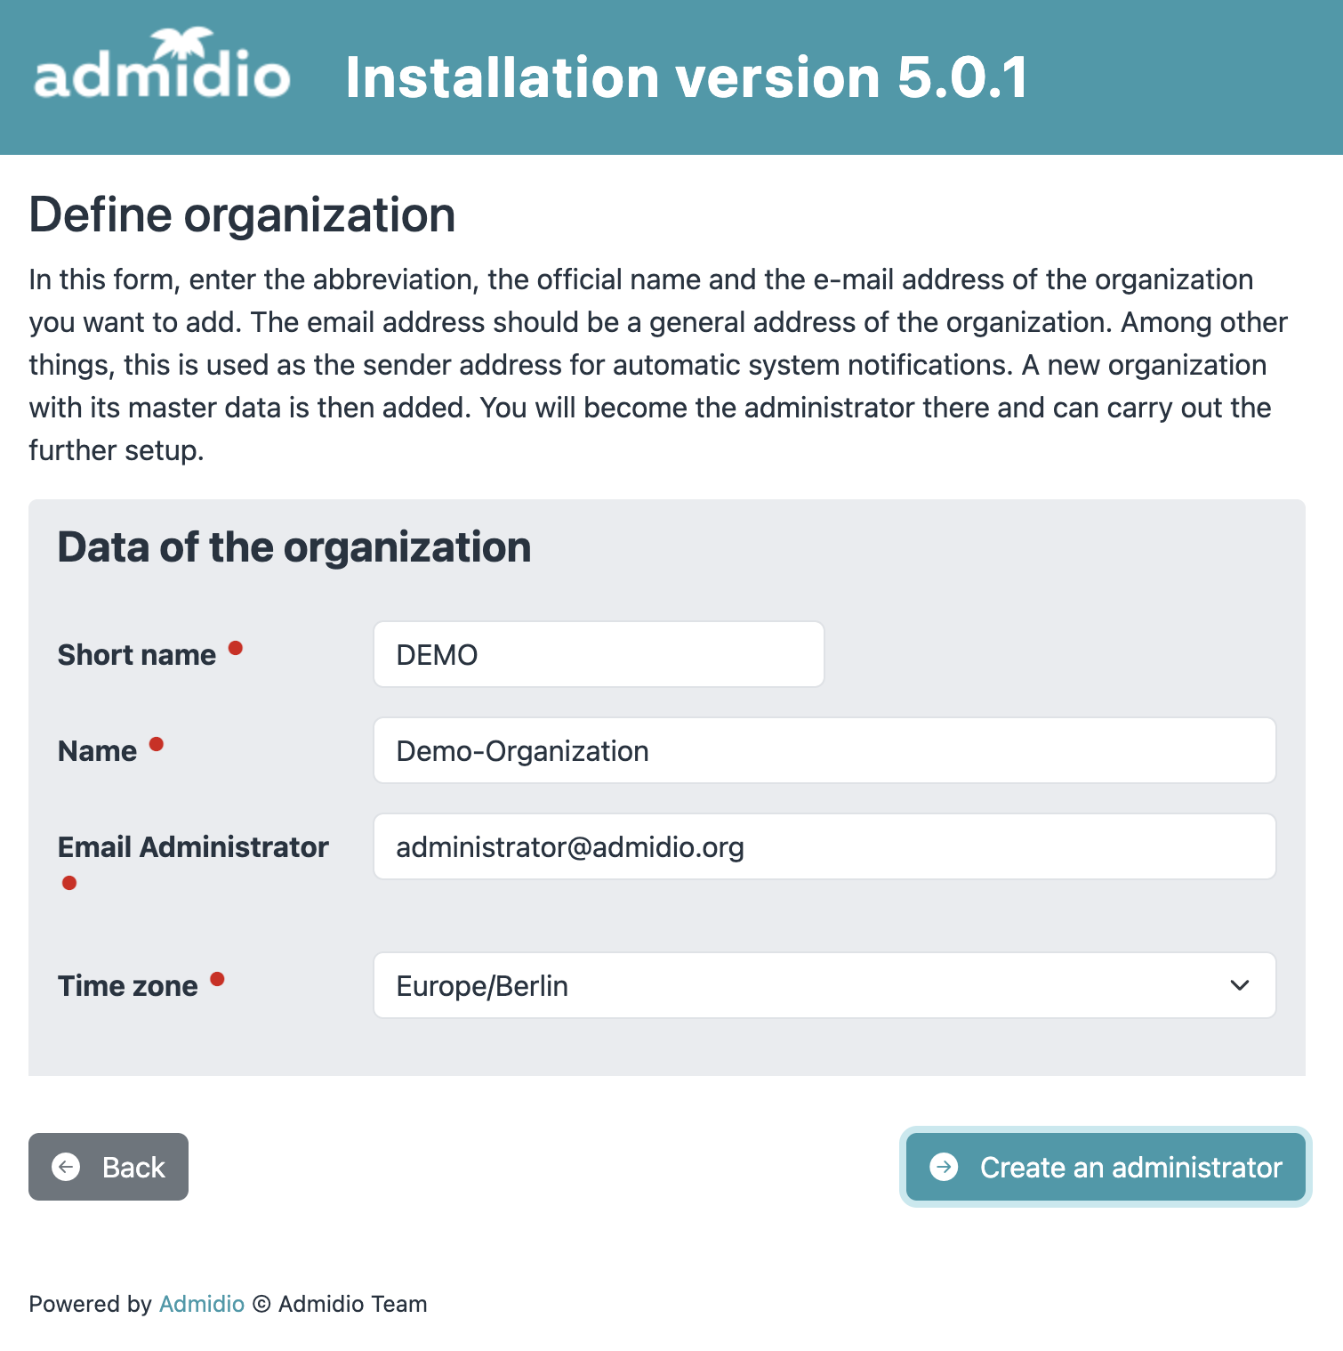Screen dimensions: 1343x1351
Task: Open the Europe/Berlin time zone selector
Action: tap(800, 985)
